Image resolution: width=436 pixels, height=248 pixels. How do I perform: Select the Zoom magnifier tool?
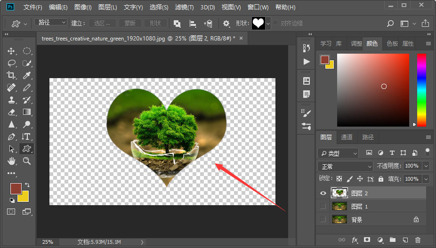pyautogui.click(x=27, y=161)
